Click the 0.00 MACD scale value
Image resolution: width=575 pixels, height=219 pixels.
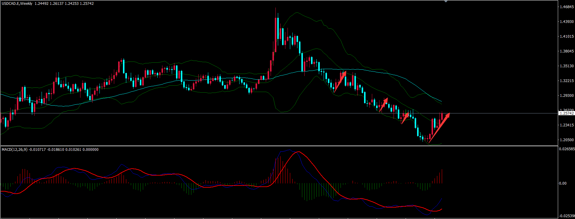point(563,183)
